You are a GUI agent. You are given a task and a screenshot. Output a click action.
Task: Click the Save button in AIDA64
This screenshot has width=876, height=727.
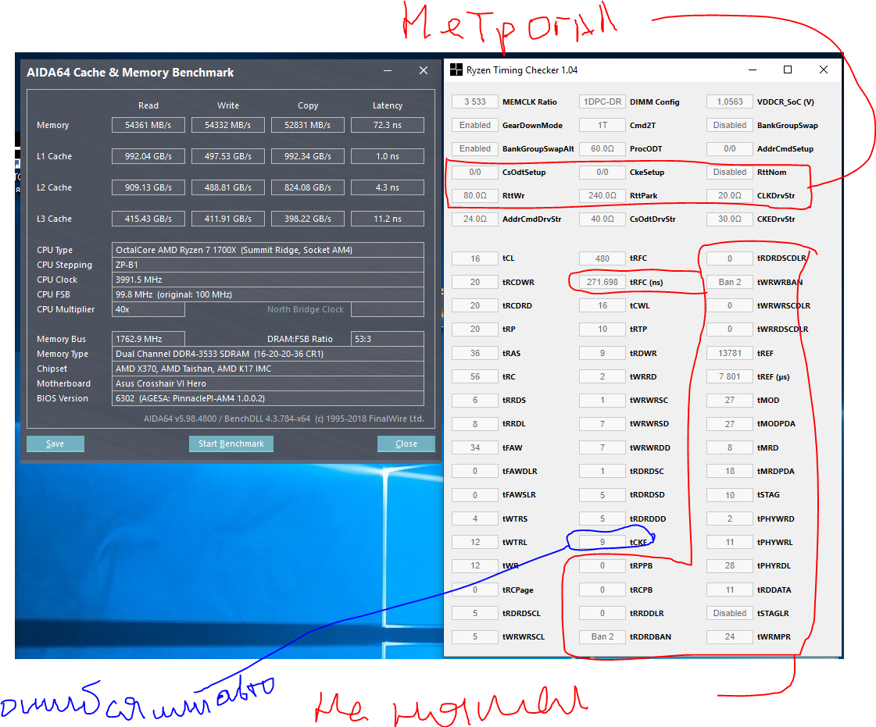tap(55, 444)
